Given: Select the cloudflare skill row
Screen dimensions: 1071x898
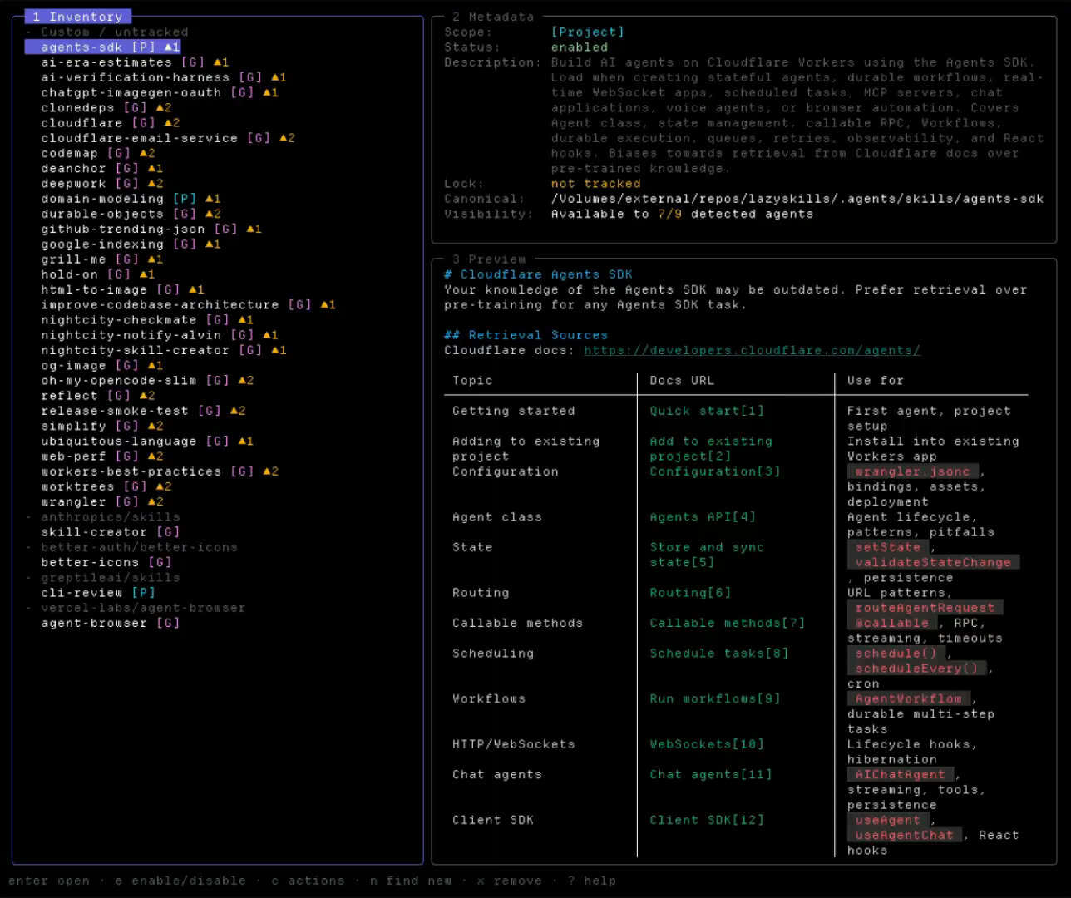Looking at the screenshot, I should [111, 123].
